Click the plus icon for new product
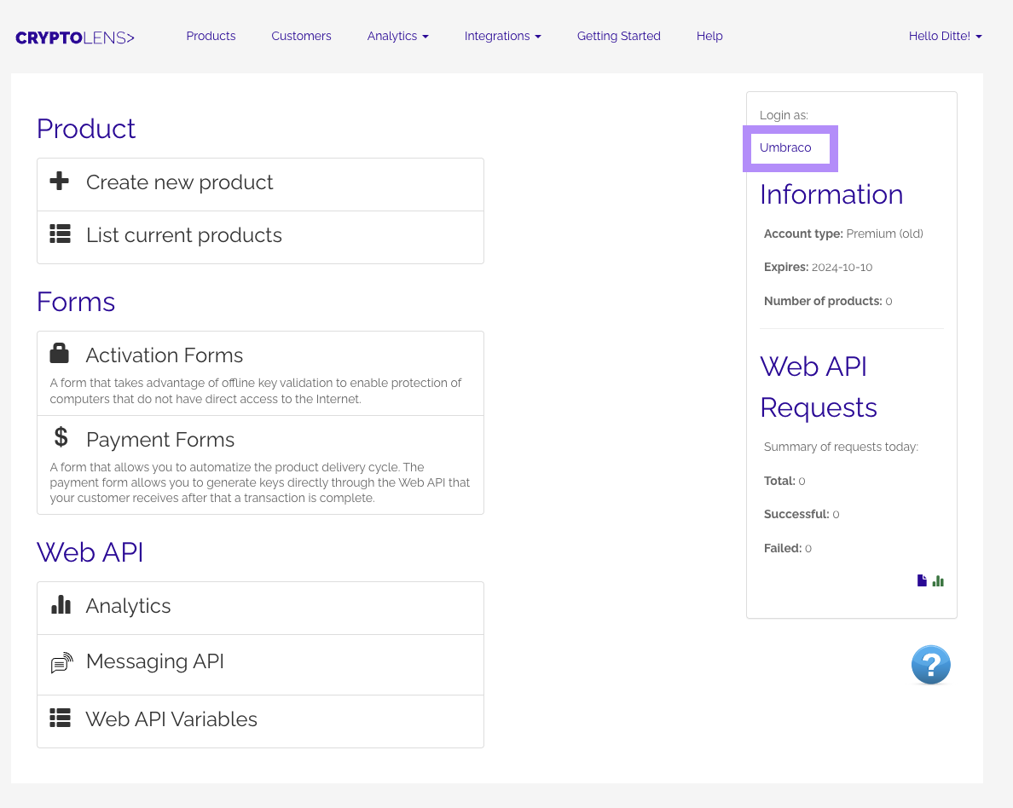 coord(60,182)
